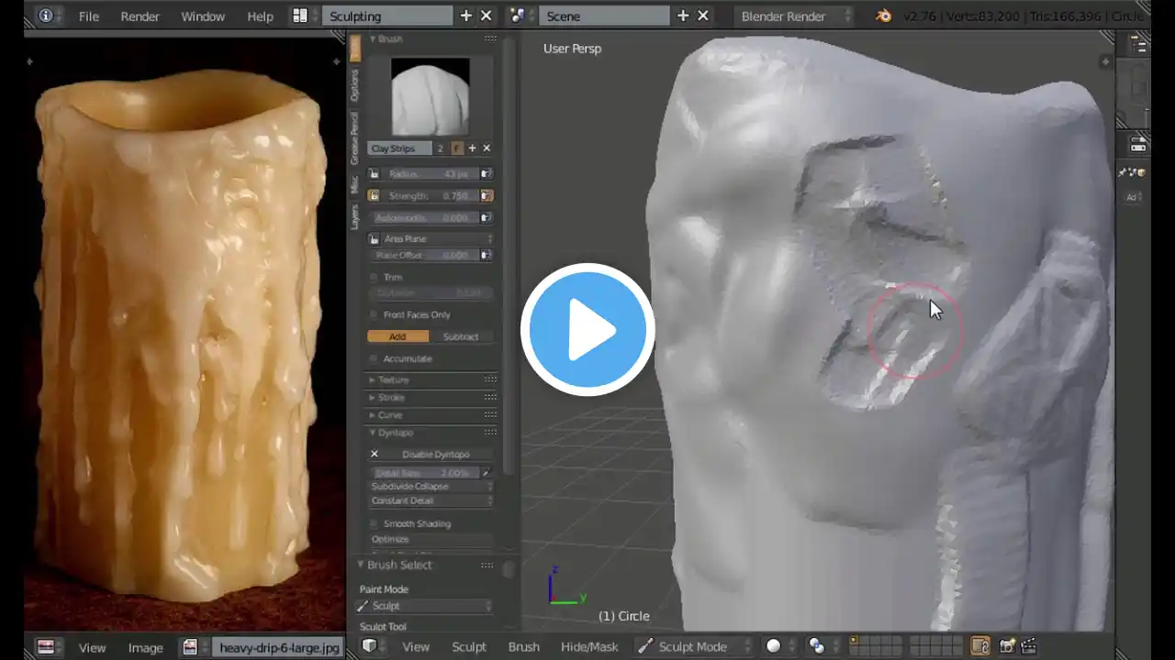Select the white matcap sphere icon in viewport footer
The image size is (1175, 660).
773,645
